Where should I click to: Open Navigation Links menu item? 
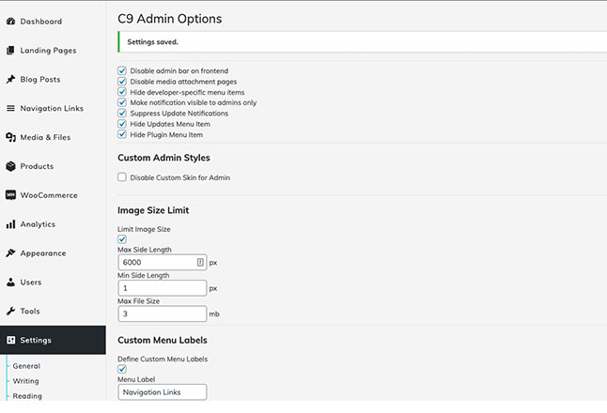[53, 108]
